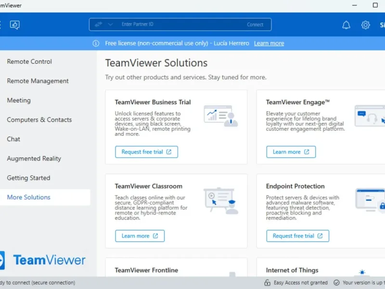This screenshot has width=385, height=289.
Task: Open the feedback icon in the header
Action: point(15,25)
